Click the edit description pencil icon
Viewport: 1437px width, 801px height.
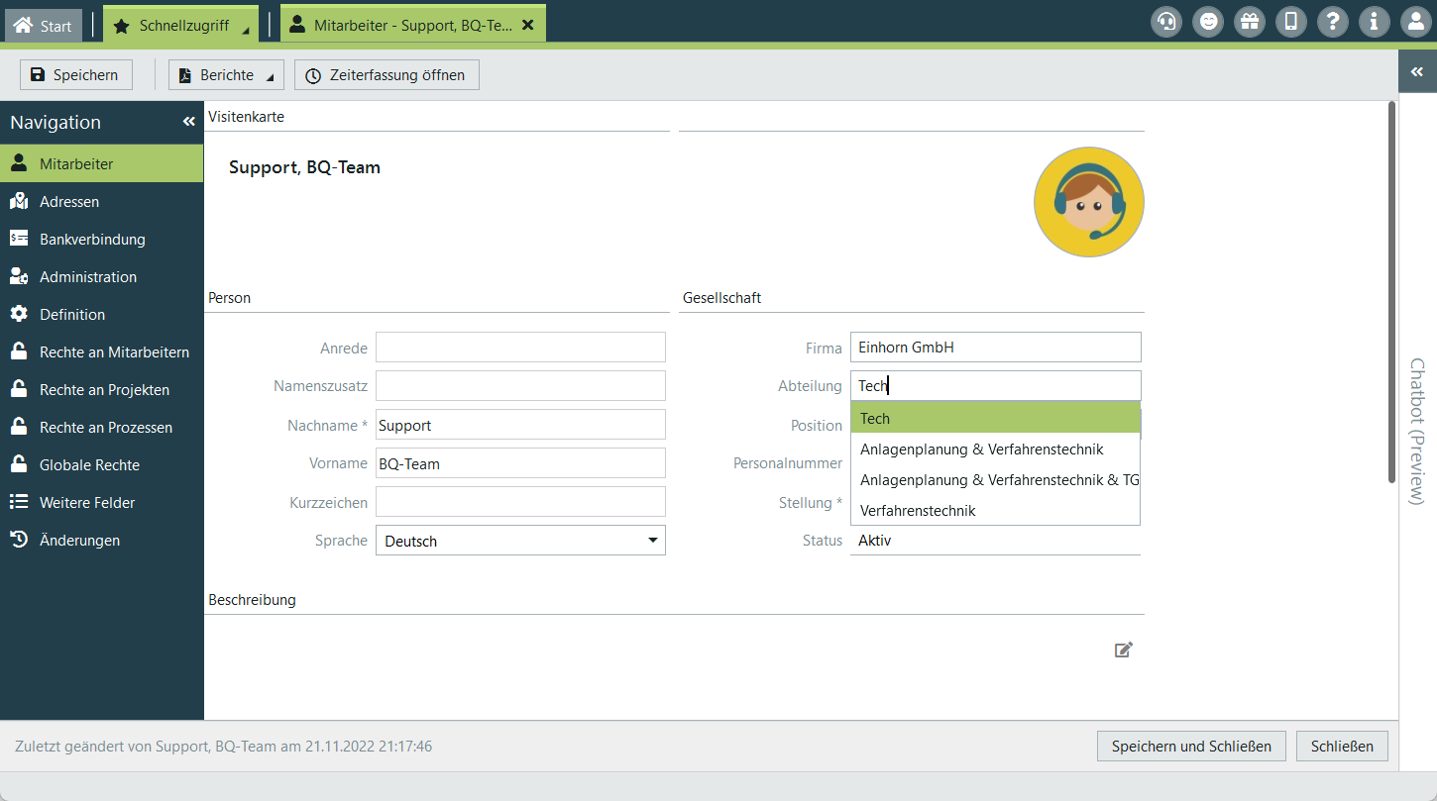coord(1123,650)
